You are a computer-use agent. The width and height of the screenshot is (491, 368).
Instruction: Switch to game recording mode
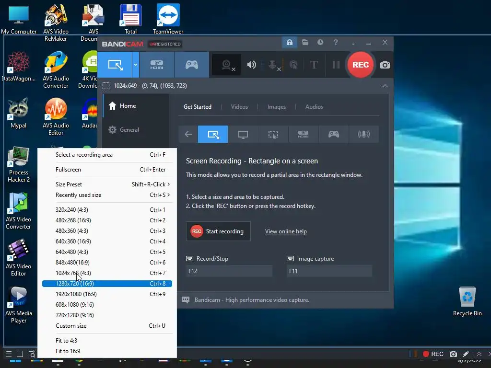pos(192,65)
